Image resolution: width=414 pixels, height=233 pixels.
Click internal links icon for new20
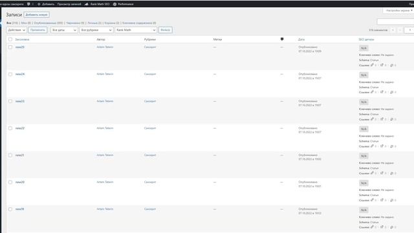pos(372,200)
